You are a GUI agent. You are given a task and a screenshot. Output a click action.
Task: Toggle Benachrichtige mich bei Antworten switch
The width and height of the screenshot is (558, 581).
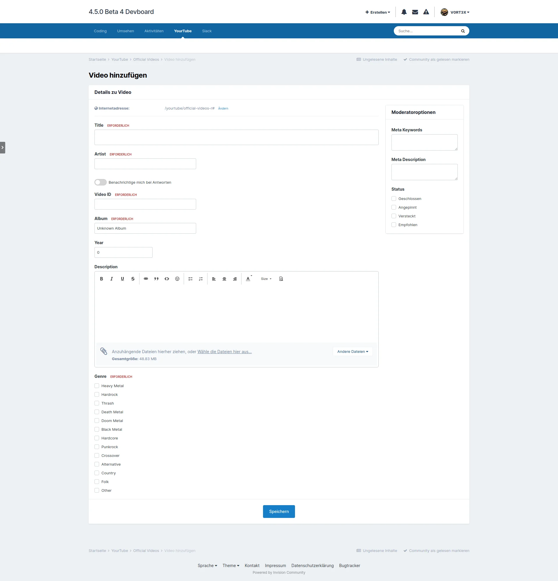[101, 182]
